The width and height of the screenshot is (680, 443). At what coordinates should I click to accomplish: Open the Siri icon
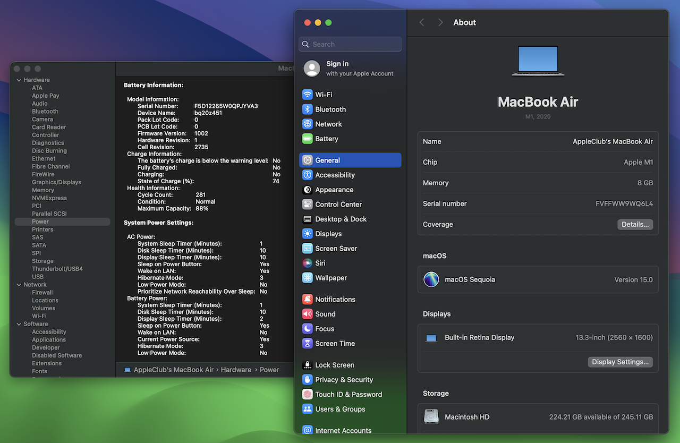click(x=307, y=263)
